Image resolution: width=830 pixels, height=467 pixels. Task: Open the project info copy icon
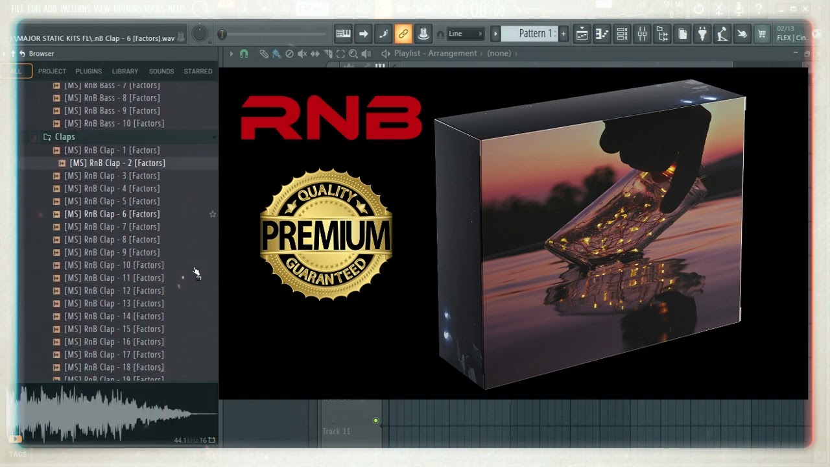click(682, 34)
